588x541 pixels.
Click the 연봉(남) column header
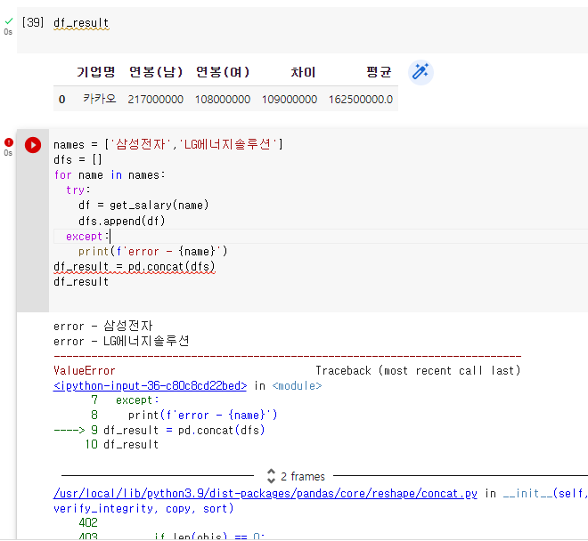[x=156, y=72]
